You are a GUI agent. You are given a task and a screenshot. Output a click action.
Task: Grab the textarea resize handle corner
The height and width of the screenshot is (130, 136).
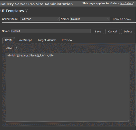point(129,121)
